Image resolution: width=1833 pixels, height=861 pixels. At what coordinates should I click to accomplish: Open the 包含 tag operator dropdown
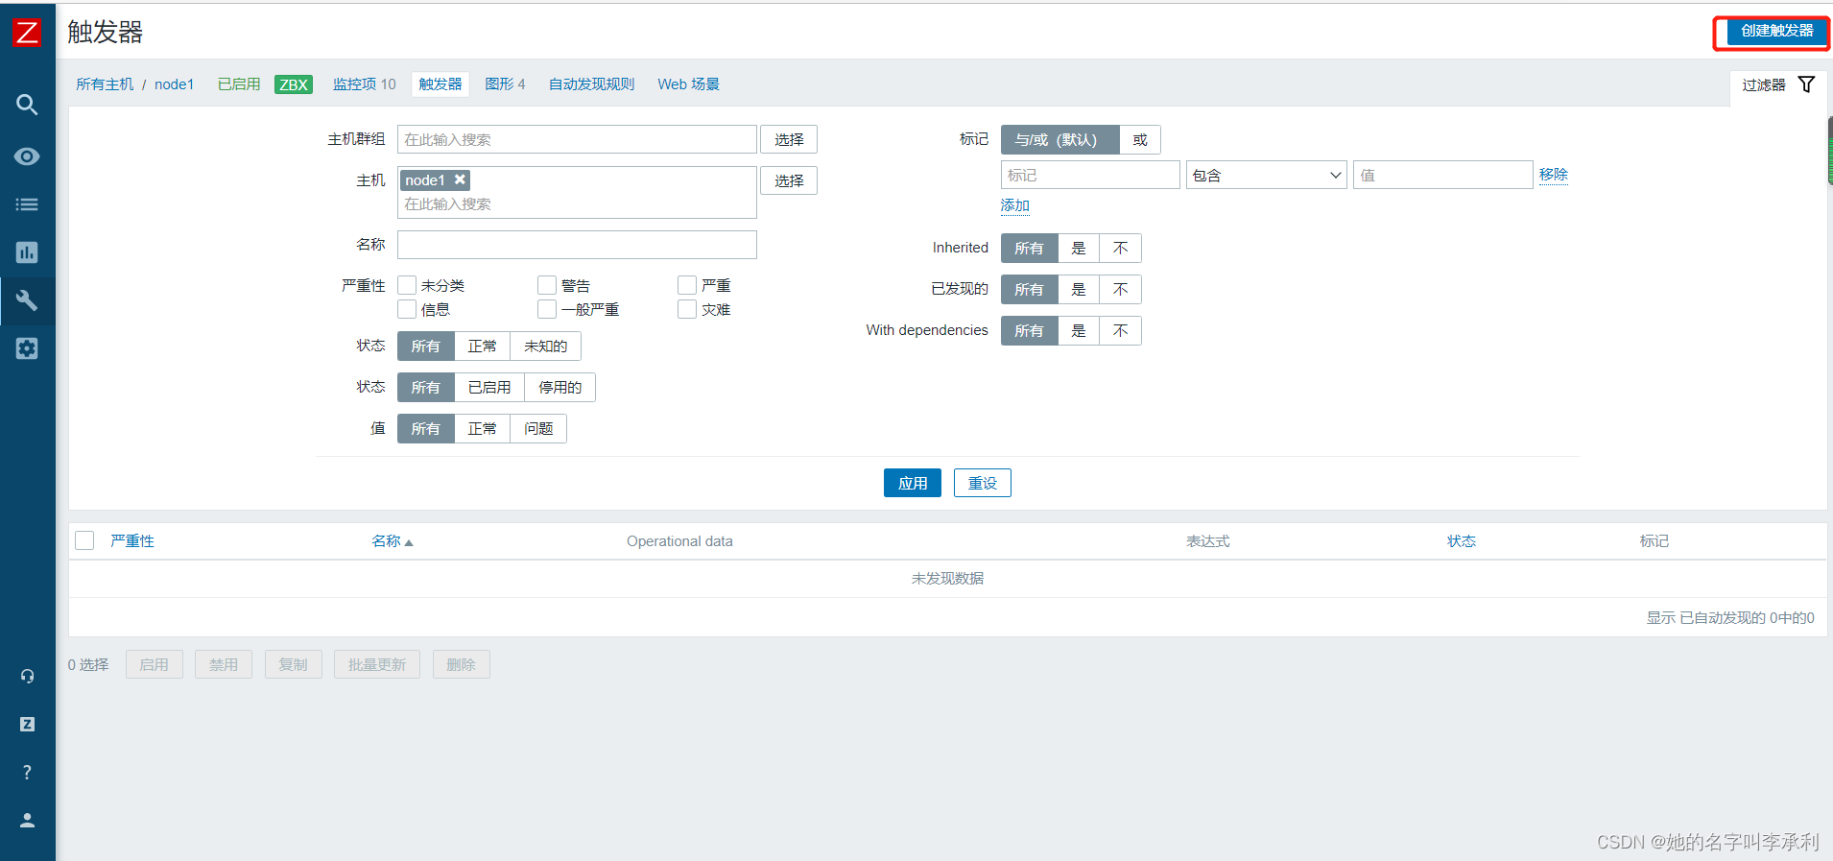click(1267, 175)
